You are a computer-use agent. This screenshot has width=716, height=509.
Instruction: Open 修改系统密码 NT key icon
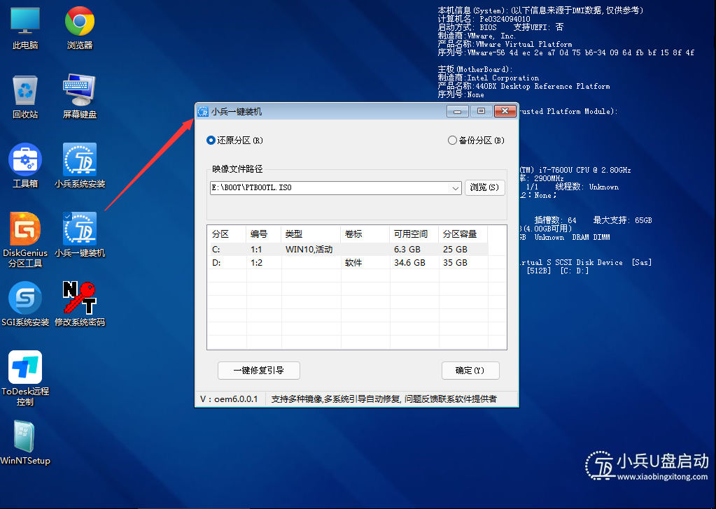point(80,305)
